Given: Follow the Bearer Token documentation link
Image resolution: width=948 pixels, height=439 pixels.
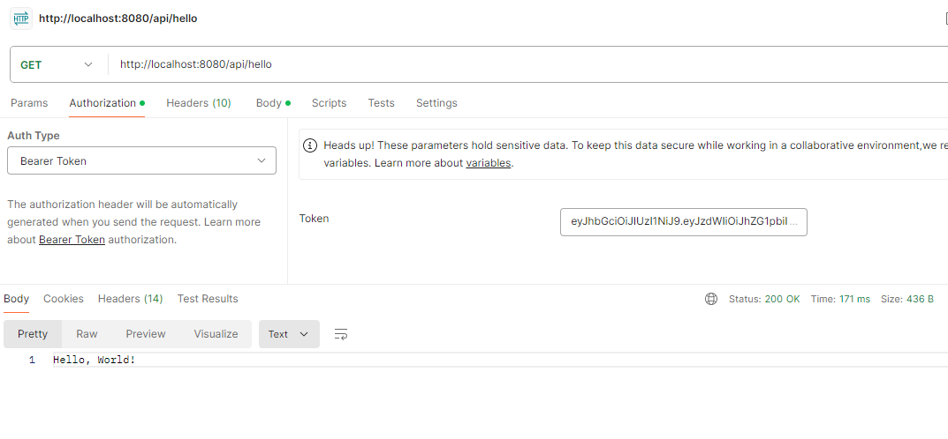Looking at the screenshot, I should [72, 240].
